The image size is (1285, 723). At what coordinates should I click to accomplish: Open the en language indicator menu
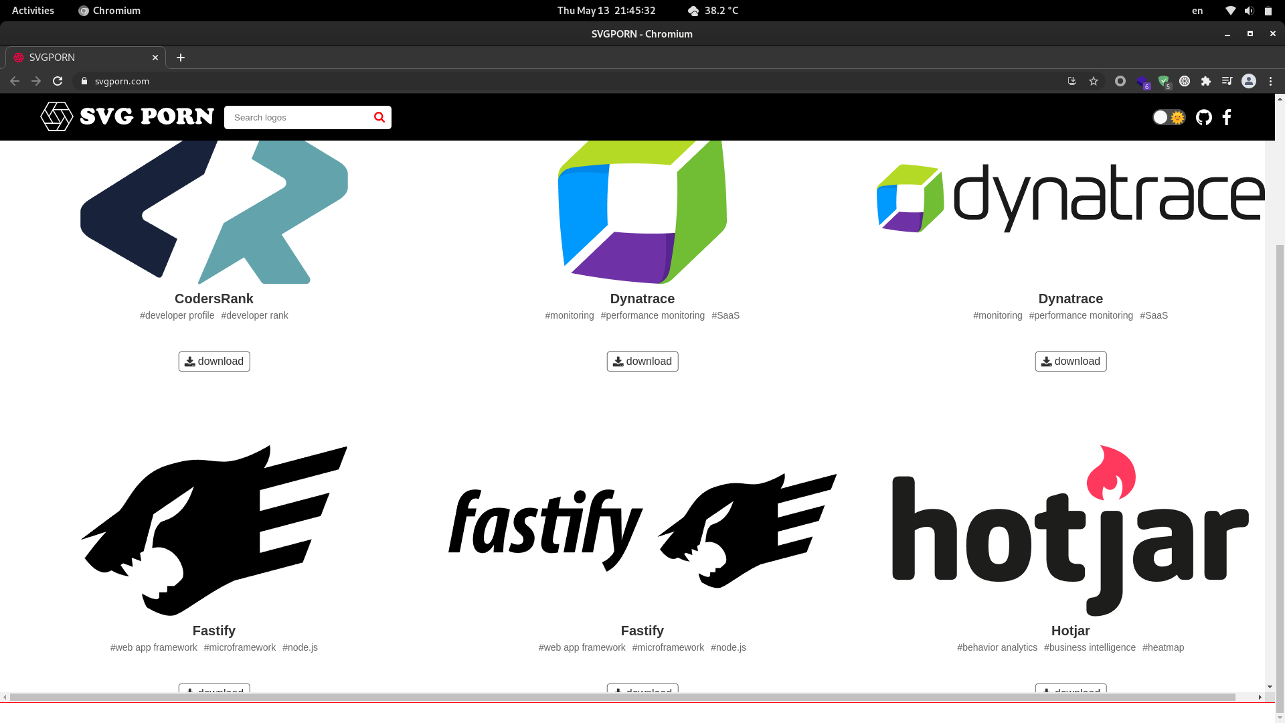coord(1197,11)
